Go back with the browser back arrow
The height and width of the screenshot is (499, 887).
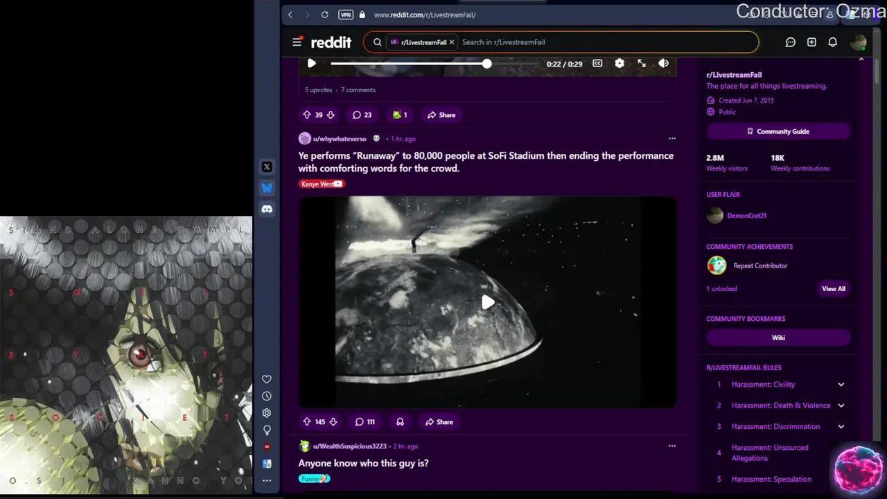(x=290, y=15)
